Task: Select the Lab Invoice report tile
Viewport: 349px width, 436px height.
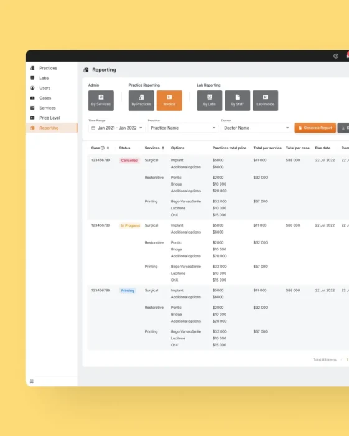Action: point(266,100)
